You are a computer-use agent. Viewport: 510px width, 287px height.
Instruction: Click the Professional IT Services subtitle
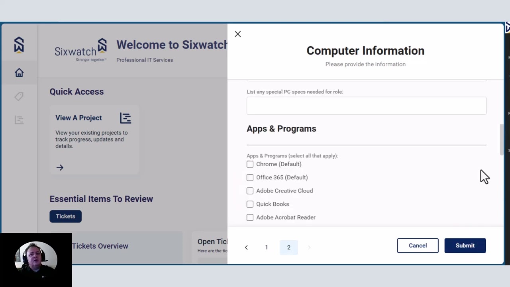click(145, 60)
